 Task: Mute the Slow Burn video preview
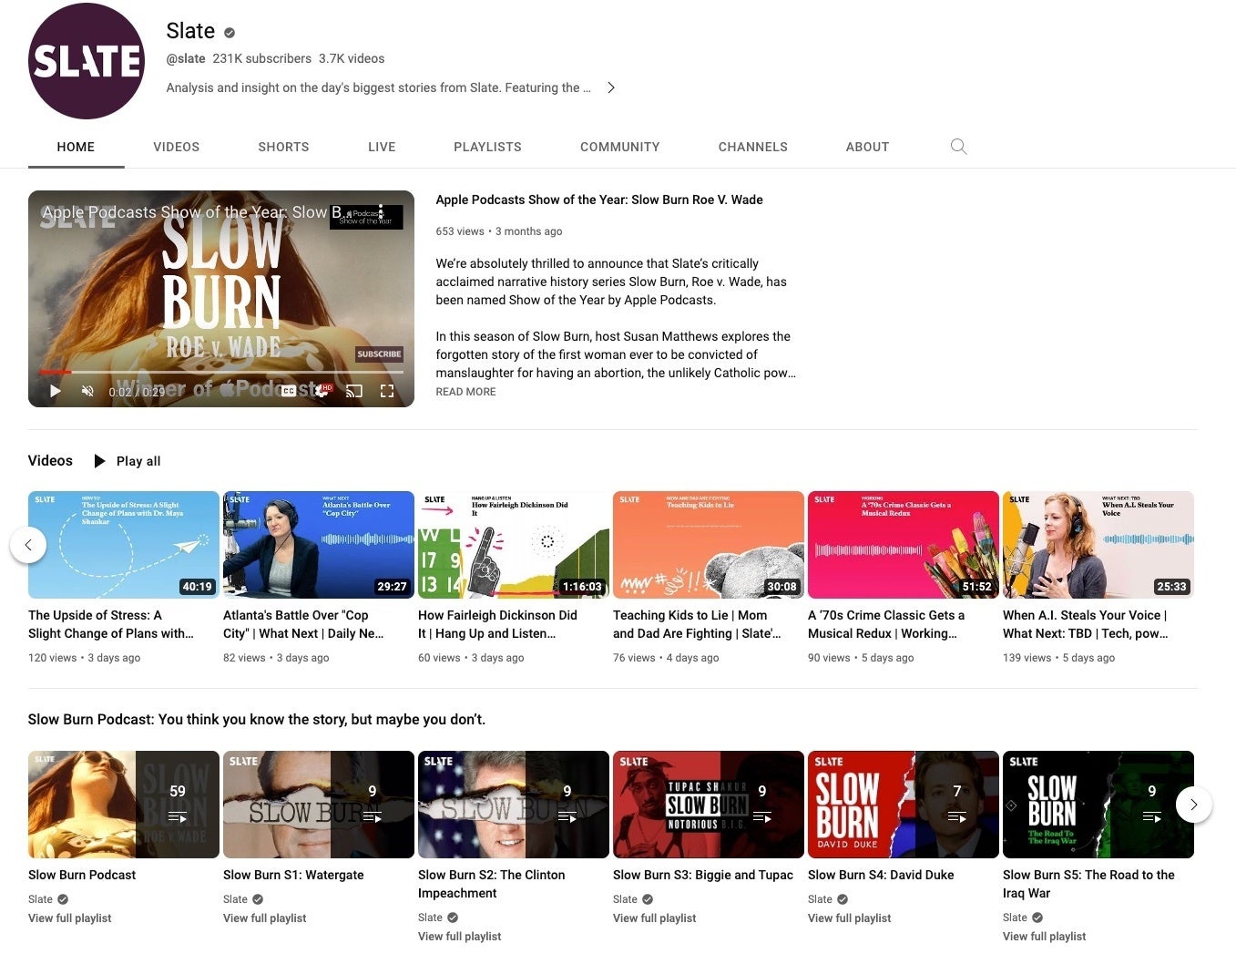(87, 390)
